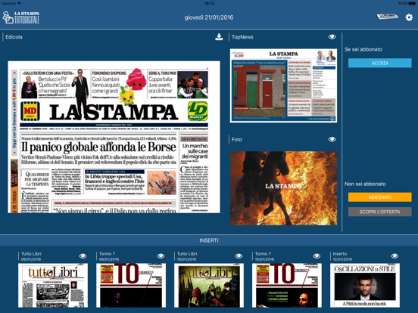This screenshot has height=313, width=418.
Task: Toggle the TopNews eye icon
Action: point(332,37)
